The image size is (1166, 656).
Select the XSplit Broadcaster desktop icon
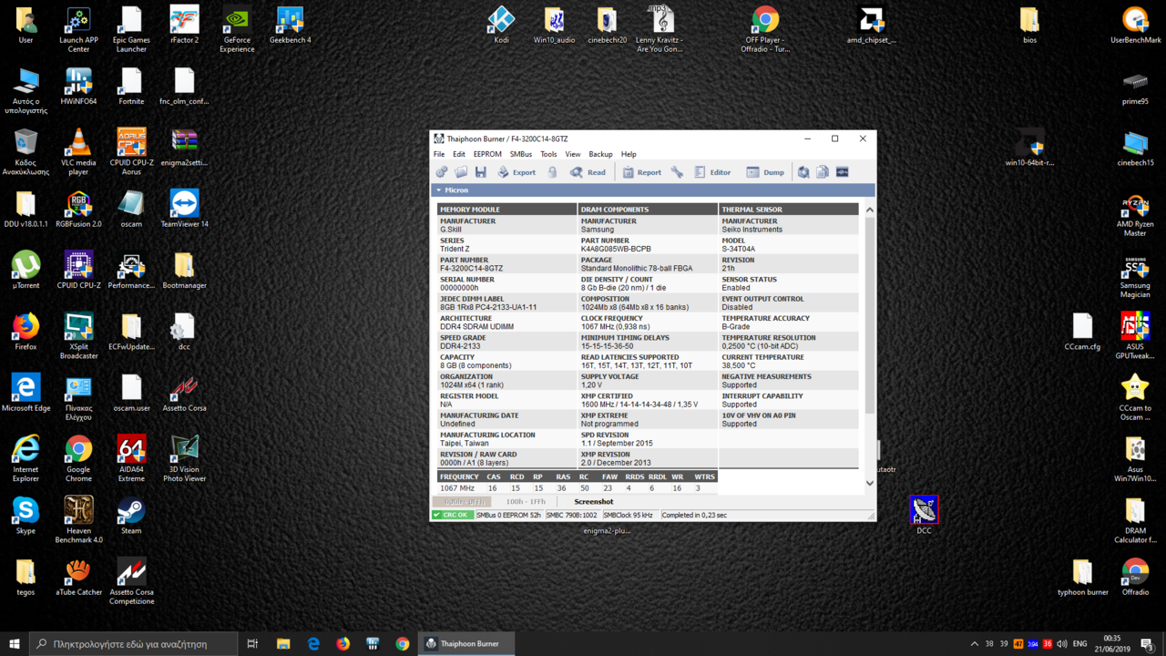click(x=78, y=335)
